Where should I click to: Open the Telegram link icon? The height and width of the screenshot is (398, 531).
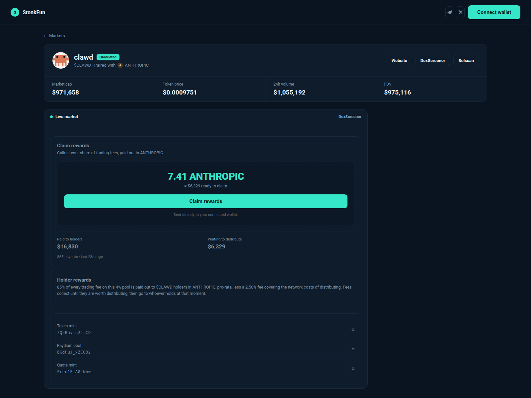tap(449, 12)
